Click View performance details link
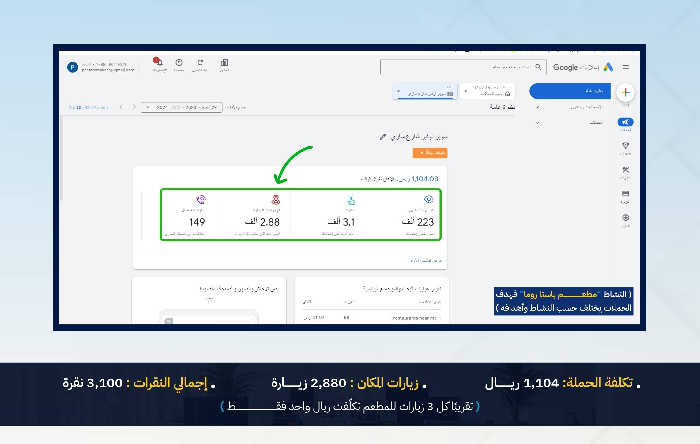The image size is (700, 444). tap(426, 261)
